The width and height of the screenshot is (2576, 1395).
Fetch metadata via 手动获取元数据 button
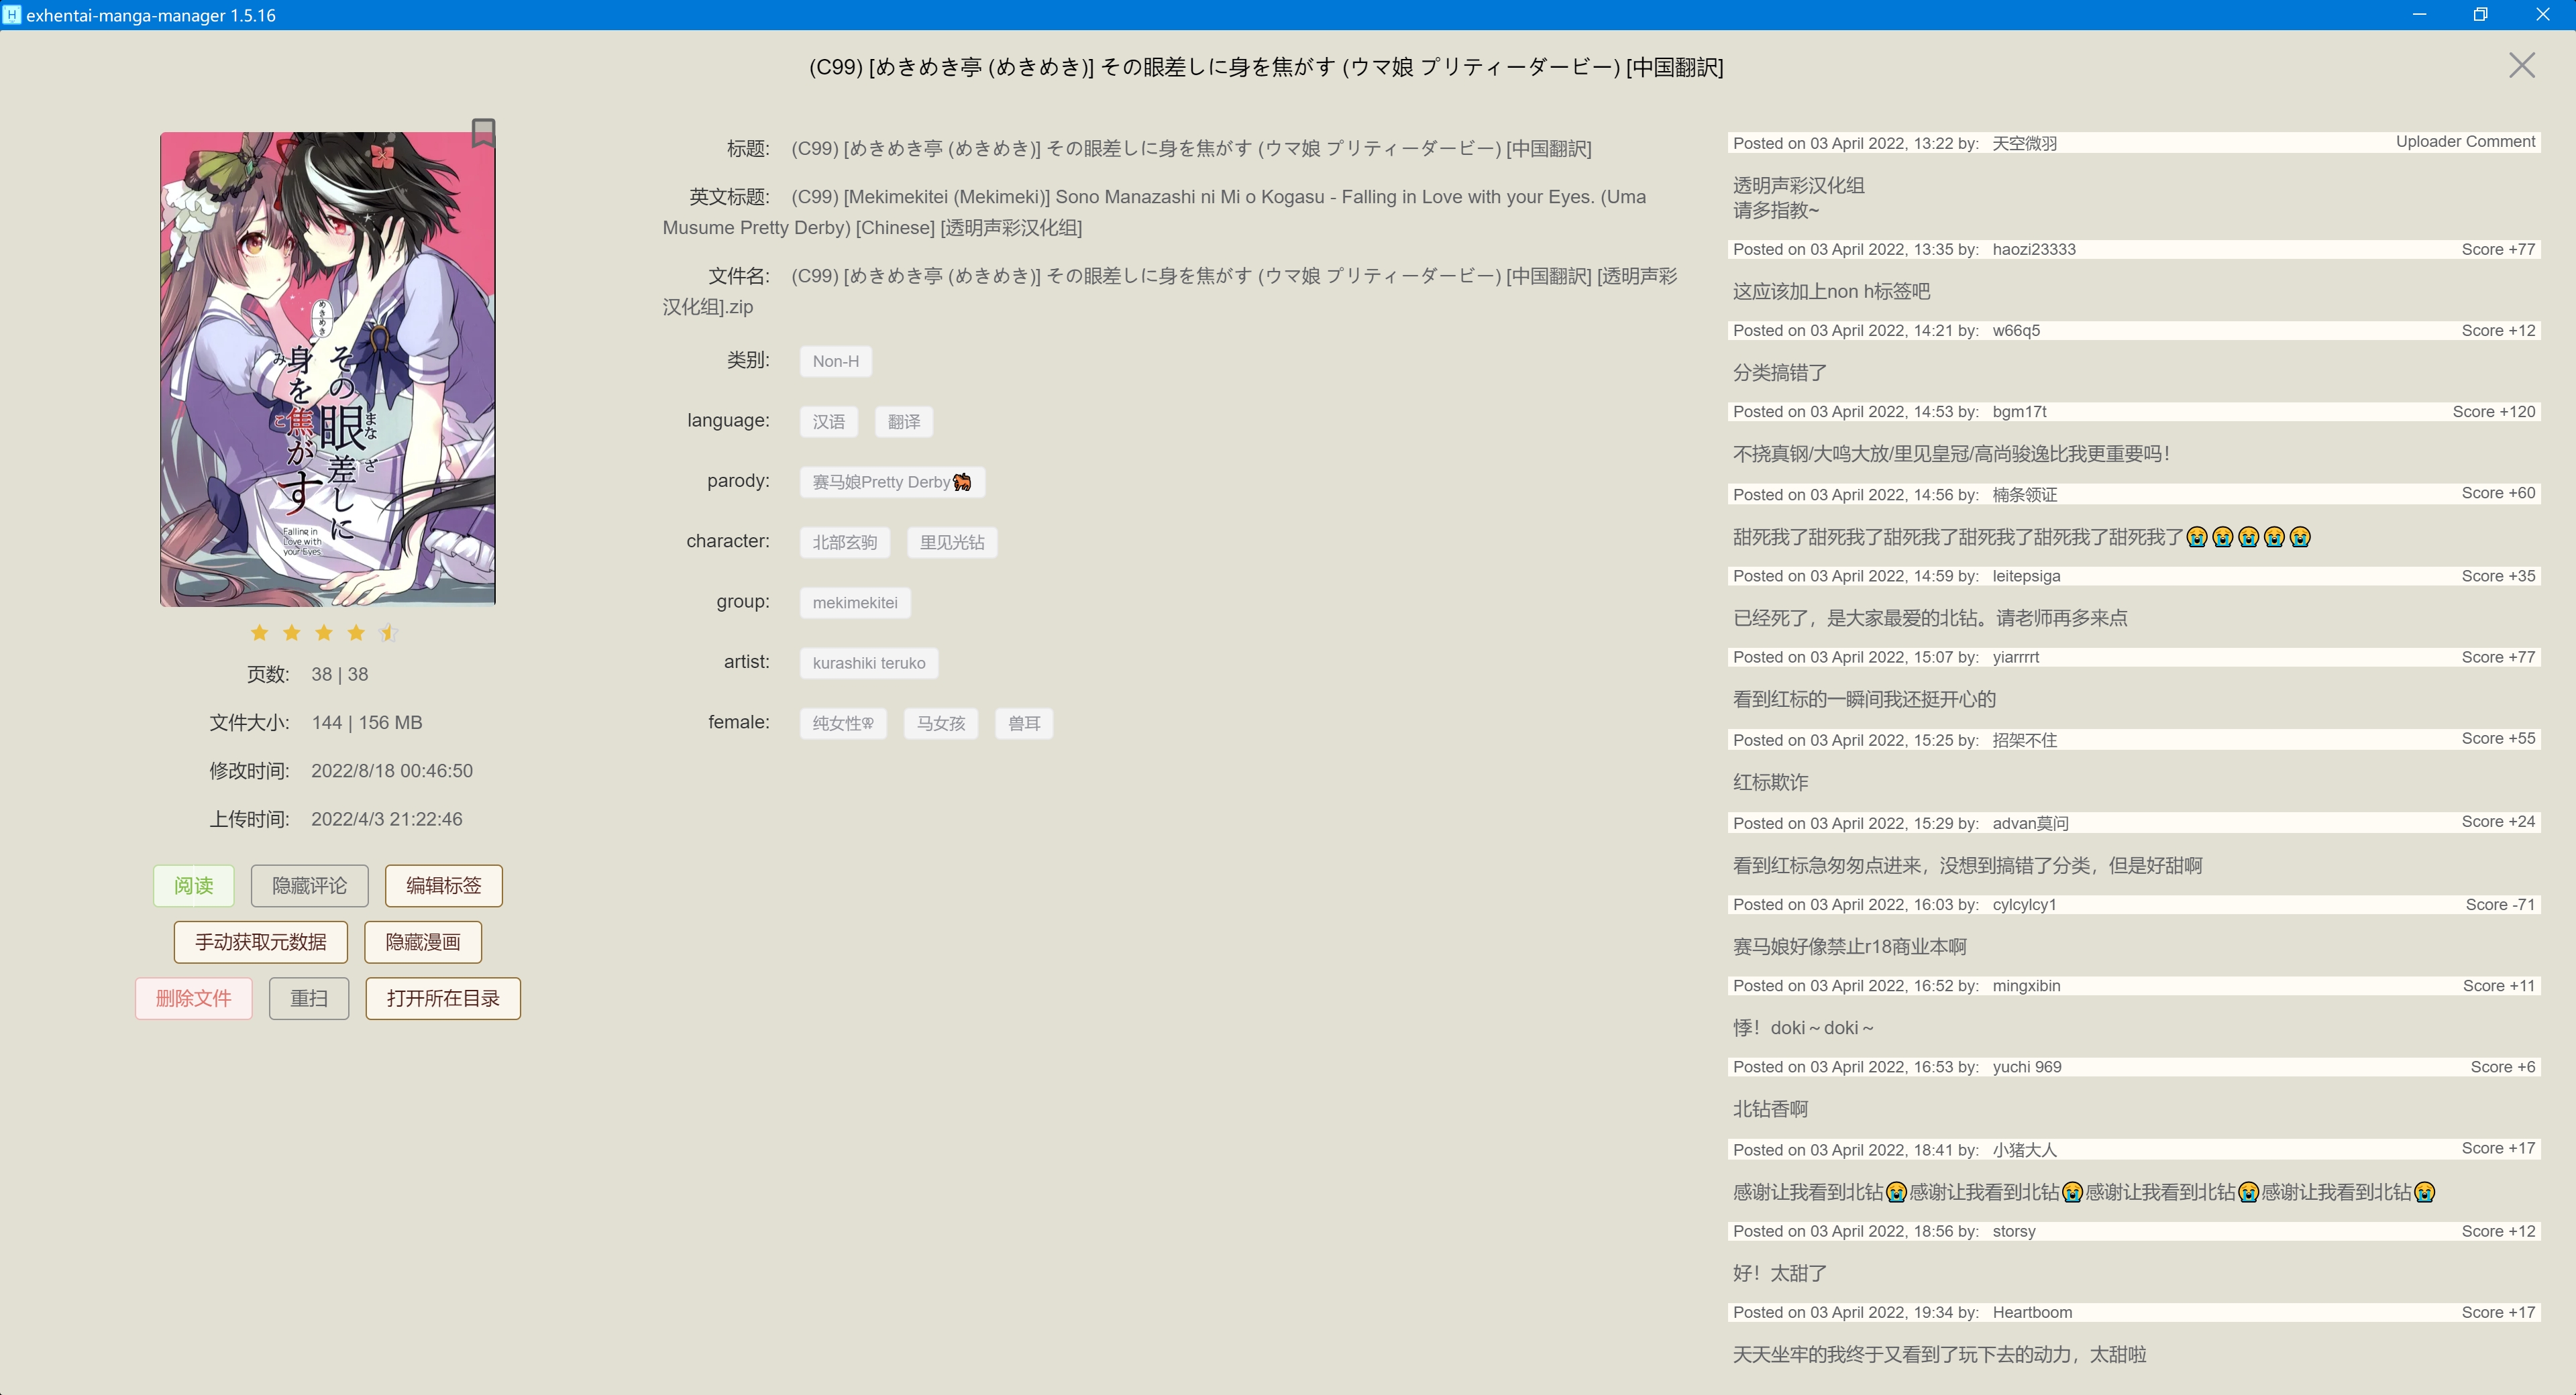coord(260,941)
